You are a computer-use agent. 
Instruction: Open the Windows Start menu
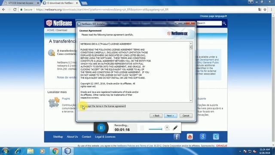point(5,151)
